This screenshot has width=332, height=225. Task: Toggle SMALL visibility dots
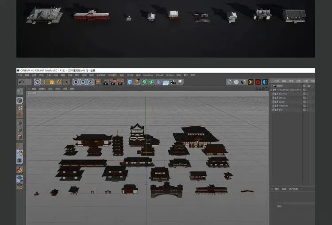(307, 98)
